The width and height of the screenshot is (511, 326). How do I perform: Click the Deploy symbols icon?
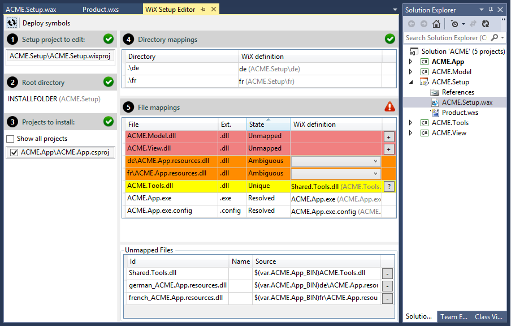[x=11, y=22]
